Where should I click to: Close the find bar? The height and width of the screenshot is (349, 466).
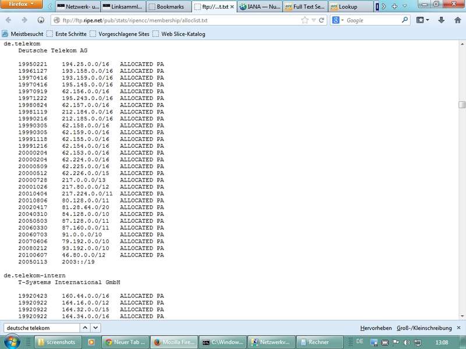pyautogui.click(x=458, y=327)
